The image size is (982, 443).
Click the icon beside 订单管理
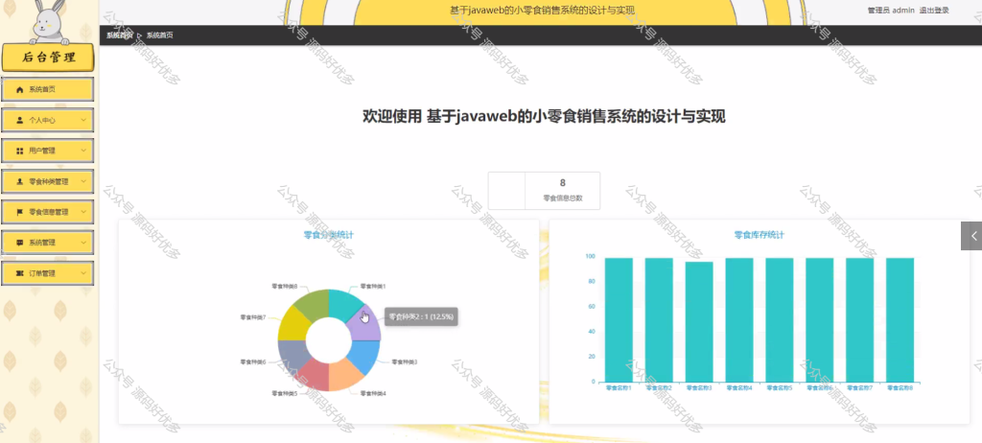pyautogui.click(x=19, y=274)
